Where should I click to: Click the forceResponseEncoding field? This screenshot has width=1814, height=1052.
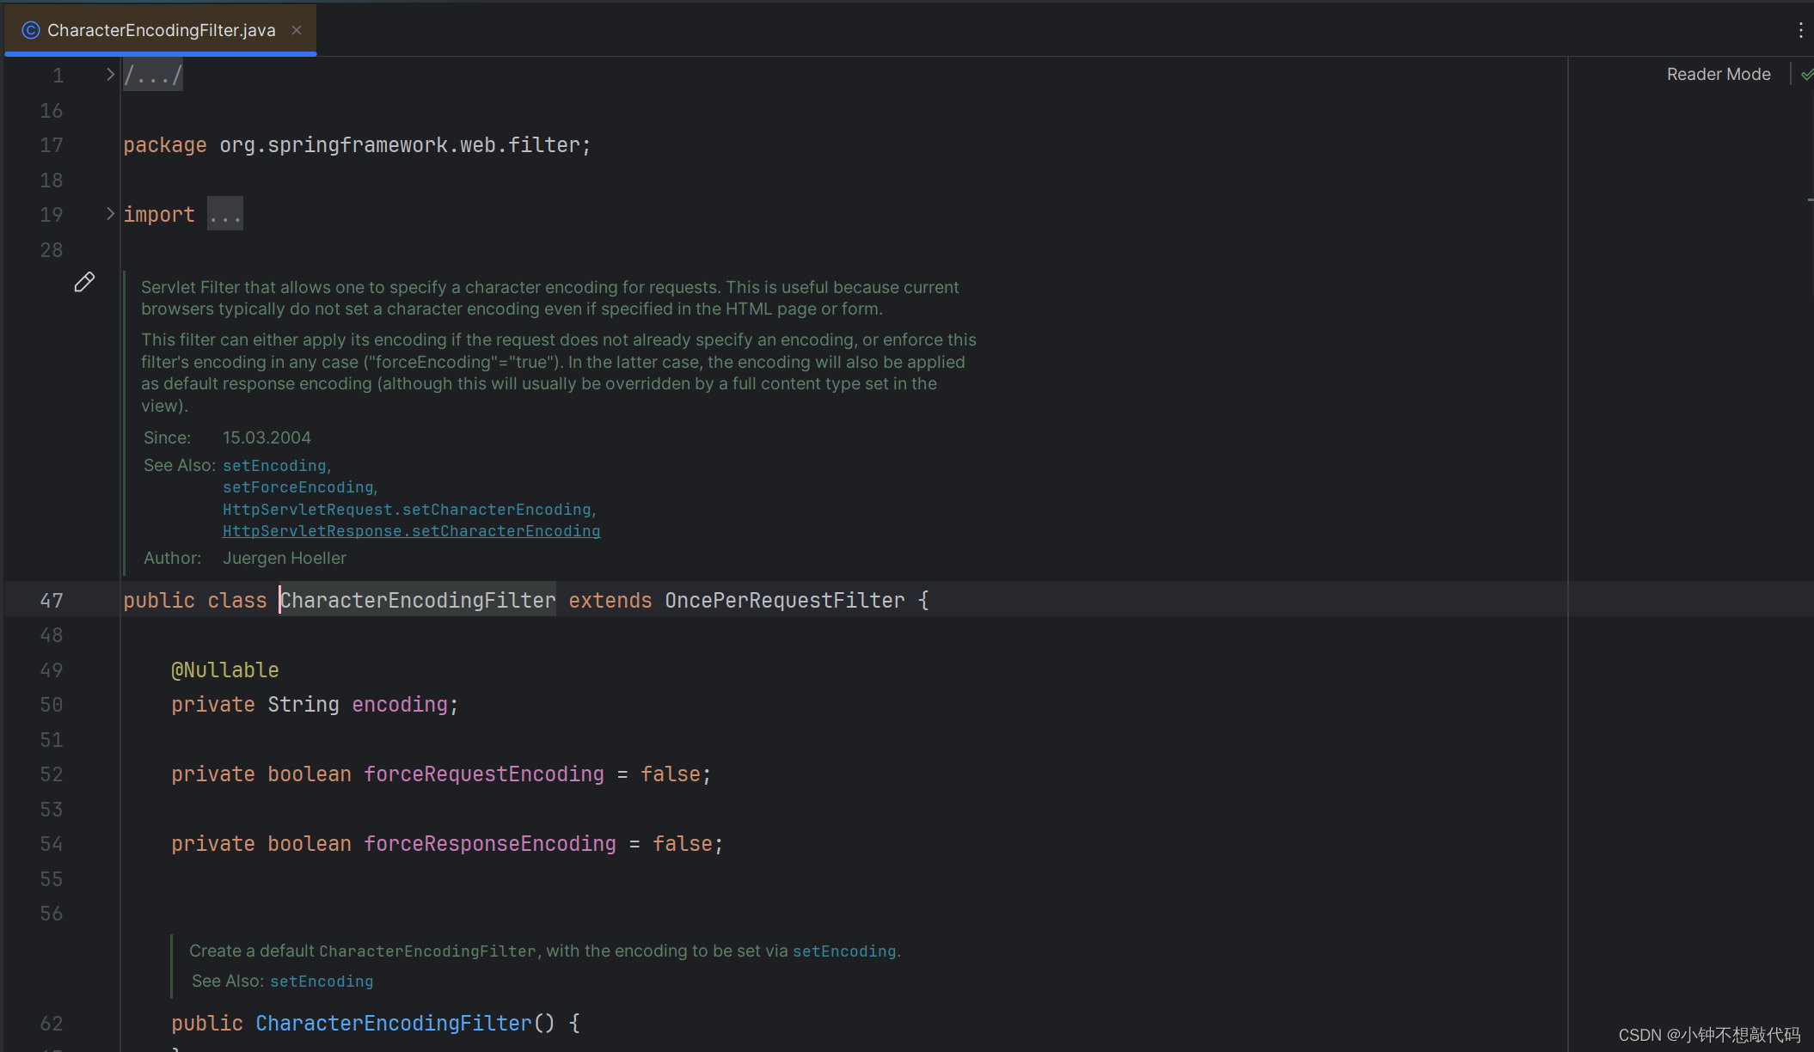[x=490, y=844]
